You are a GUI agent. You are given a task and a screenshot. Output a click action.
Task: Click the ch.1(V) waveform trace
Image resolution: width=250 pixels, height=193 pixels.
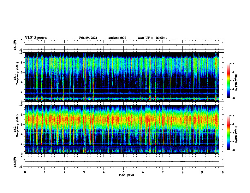(122, 45)
